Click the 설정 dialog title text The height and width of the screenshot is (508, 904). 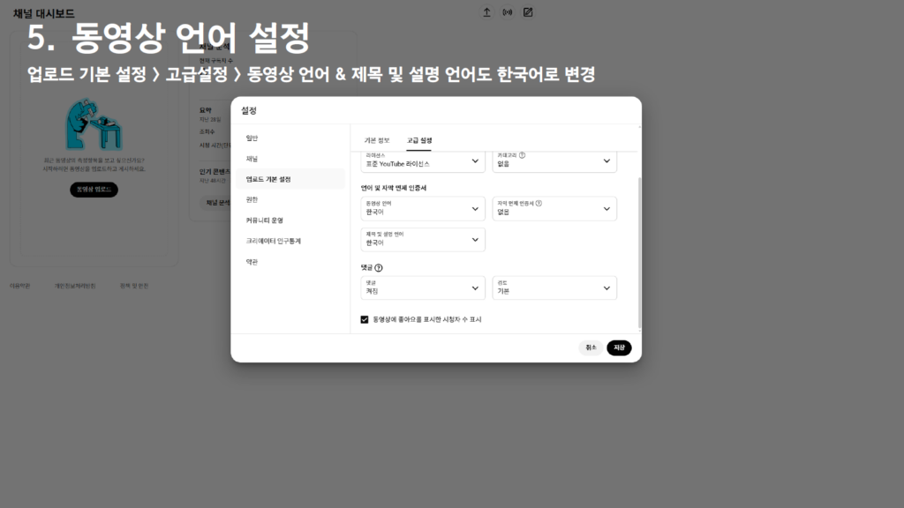point(249,110)
